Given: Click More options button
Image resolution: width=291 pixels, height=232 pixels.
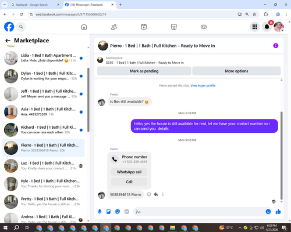Looking at the screenshot, I should (236, 71).
